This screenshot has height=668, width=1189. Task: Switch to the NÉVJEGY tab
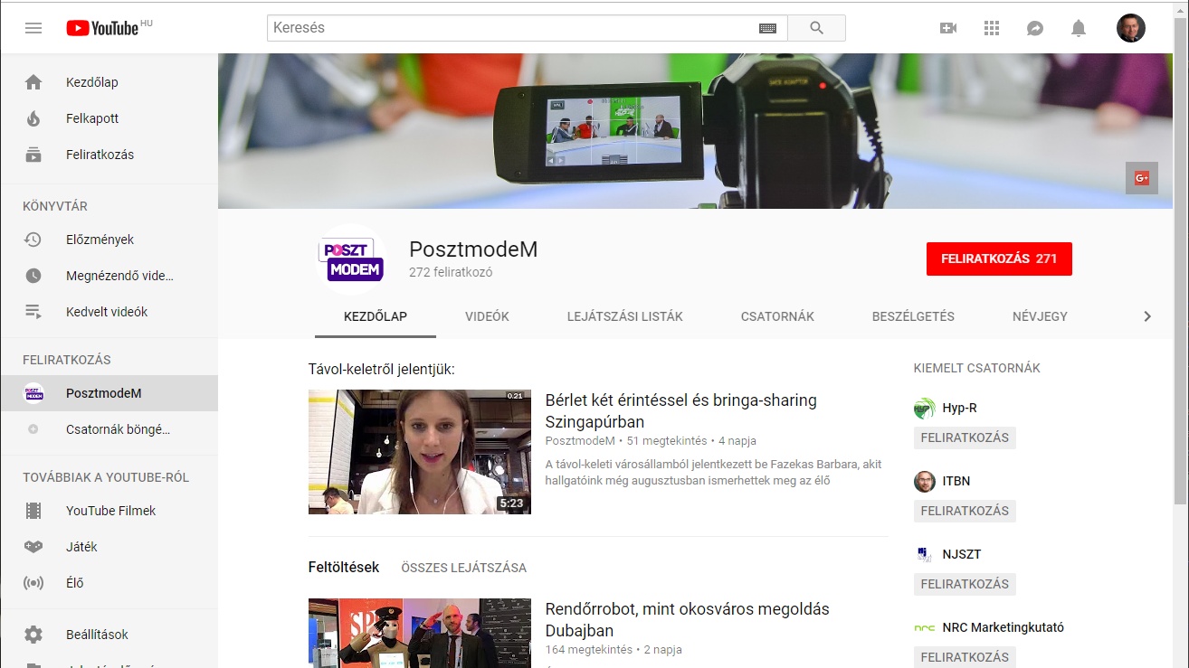coord(1040,316)
